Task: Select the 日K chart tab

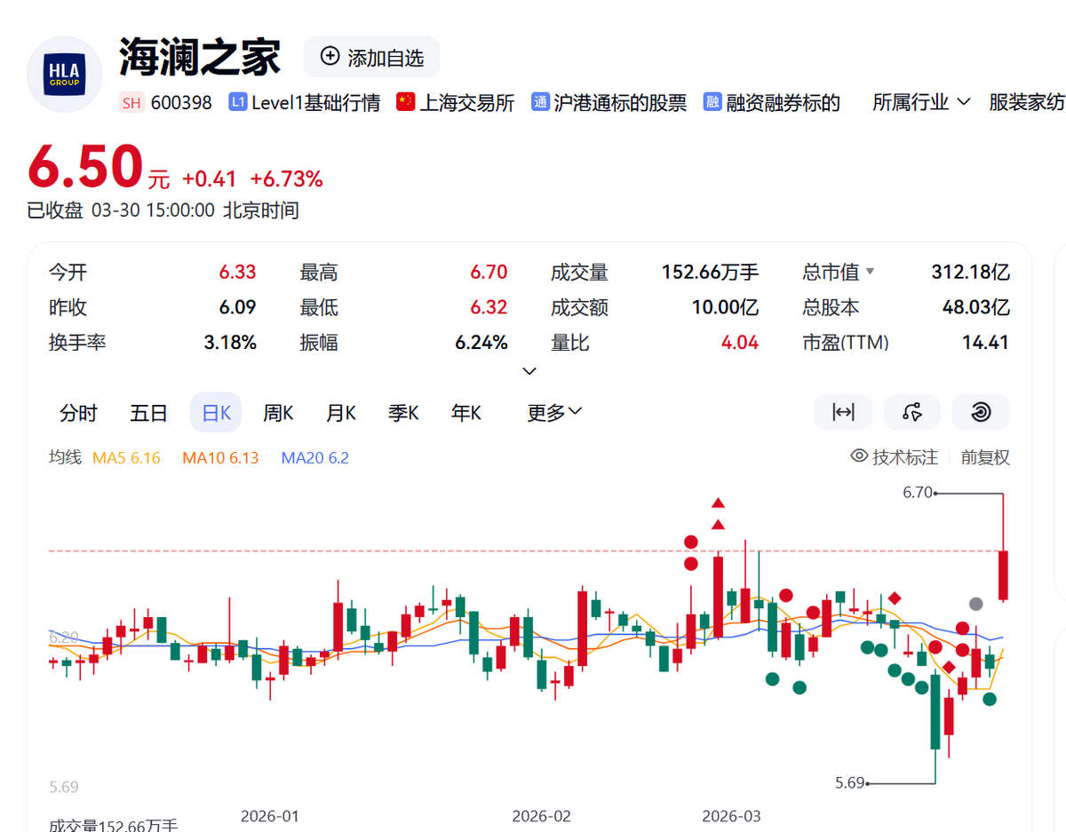Action: point(216,413)
